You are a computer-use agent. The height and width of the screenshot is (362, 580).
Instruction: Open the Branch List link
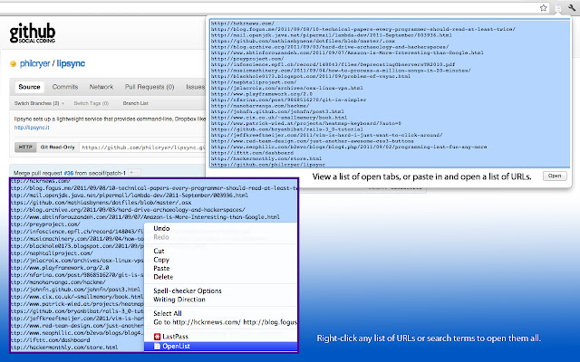[x=135, y=103]
